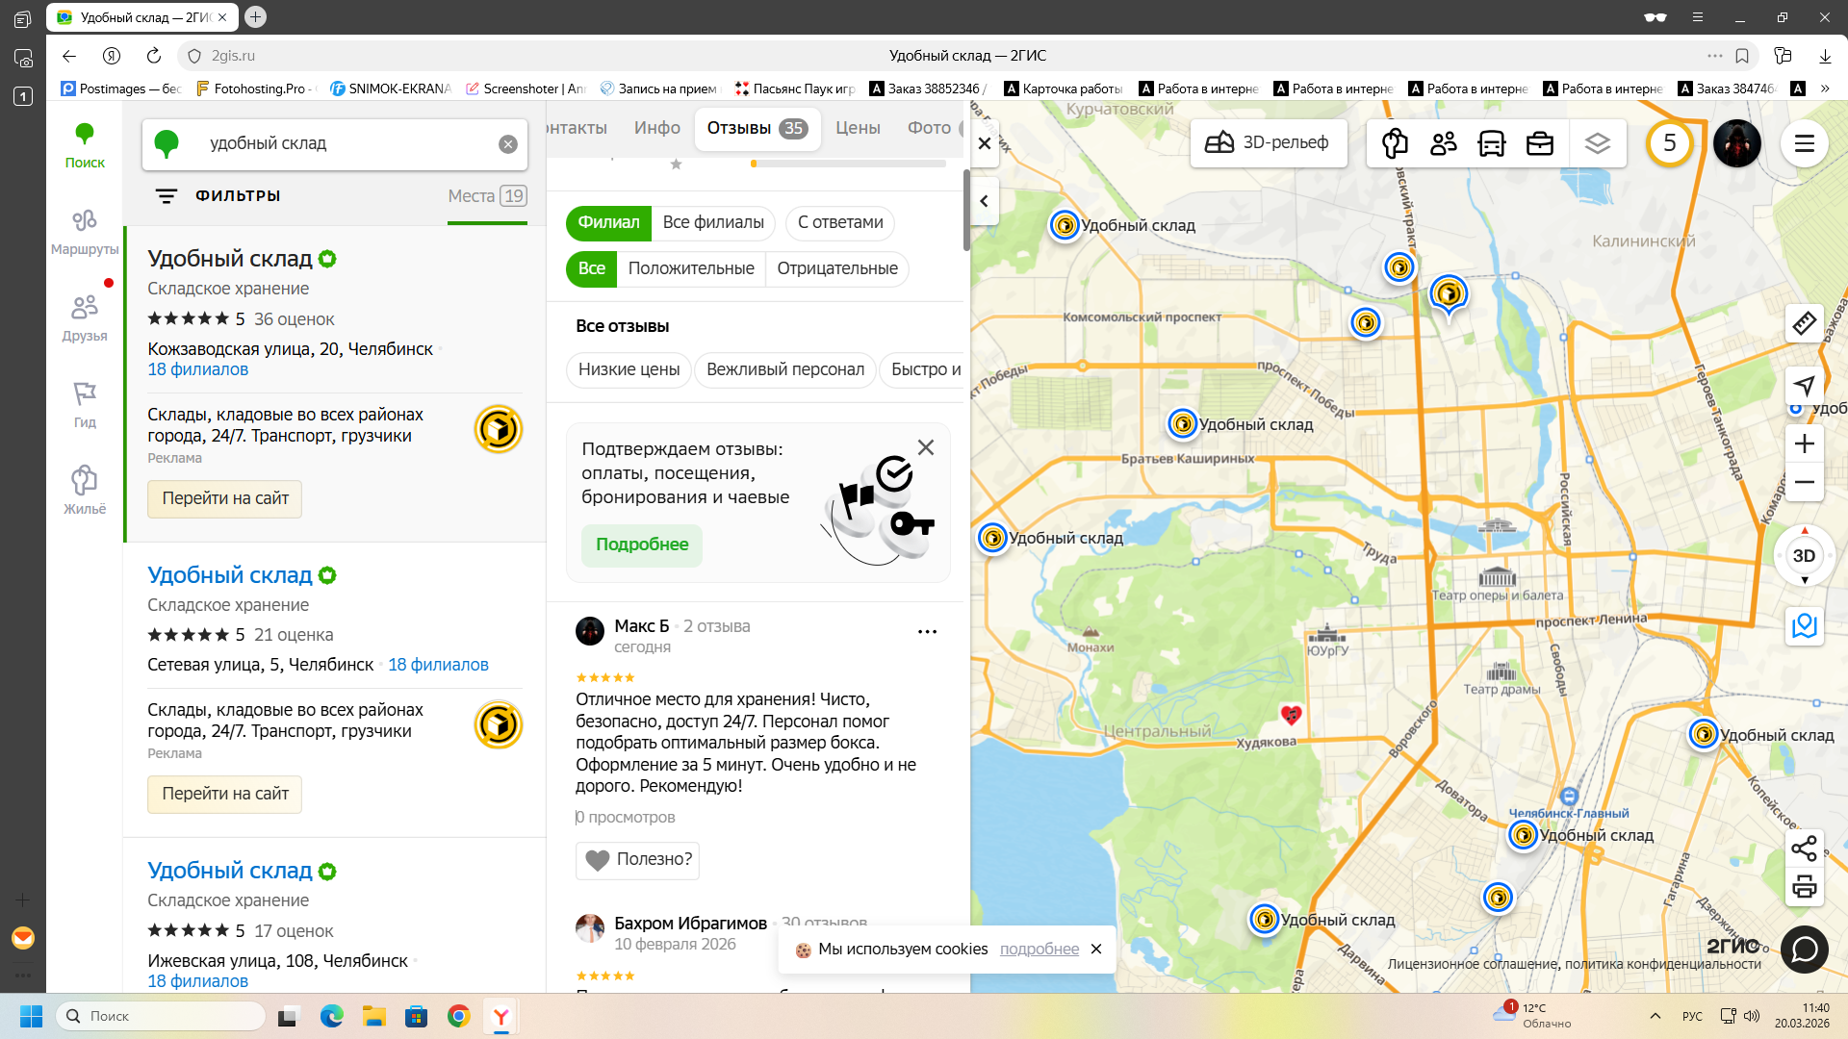Clear the search field with X
Viewport: 1848px width, 1039px height.
point(507,144)
